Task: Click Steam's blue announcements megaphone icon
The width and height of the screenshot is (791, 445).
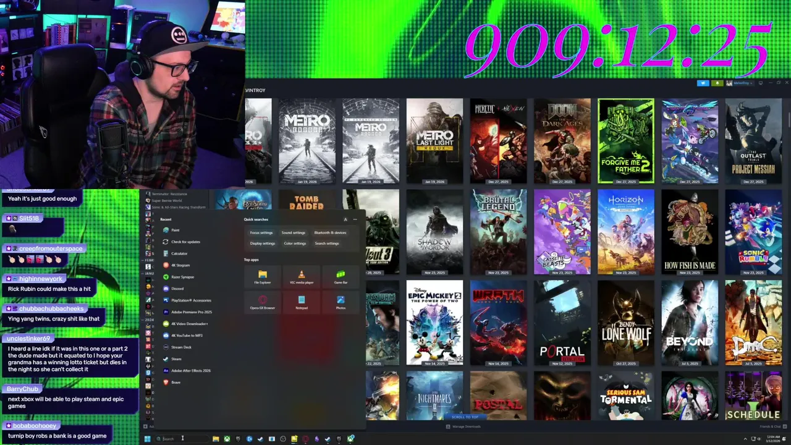Action: pos(703,83)
